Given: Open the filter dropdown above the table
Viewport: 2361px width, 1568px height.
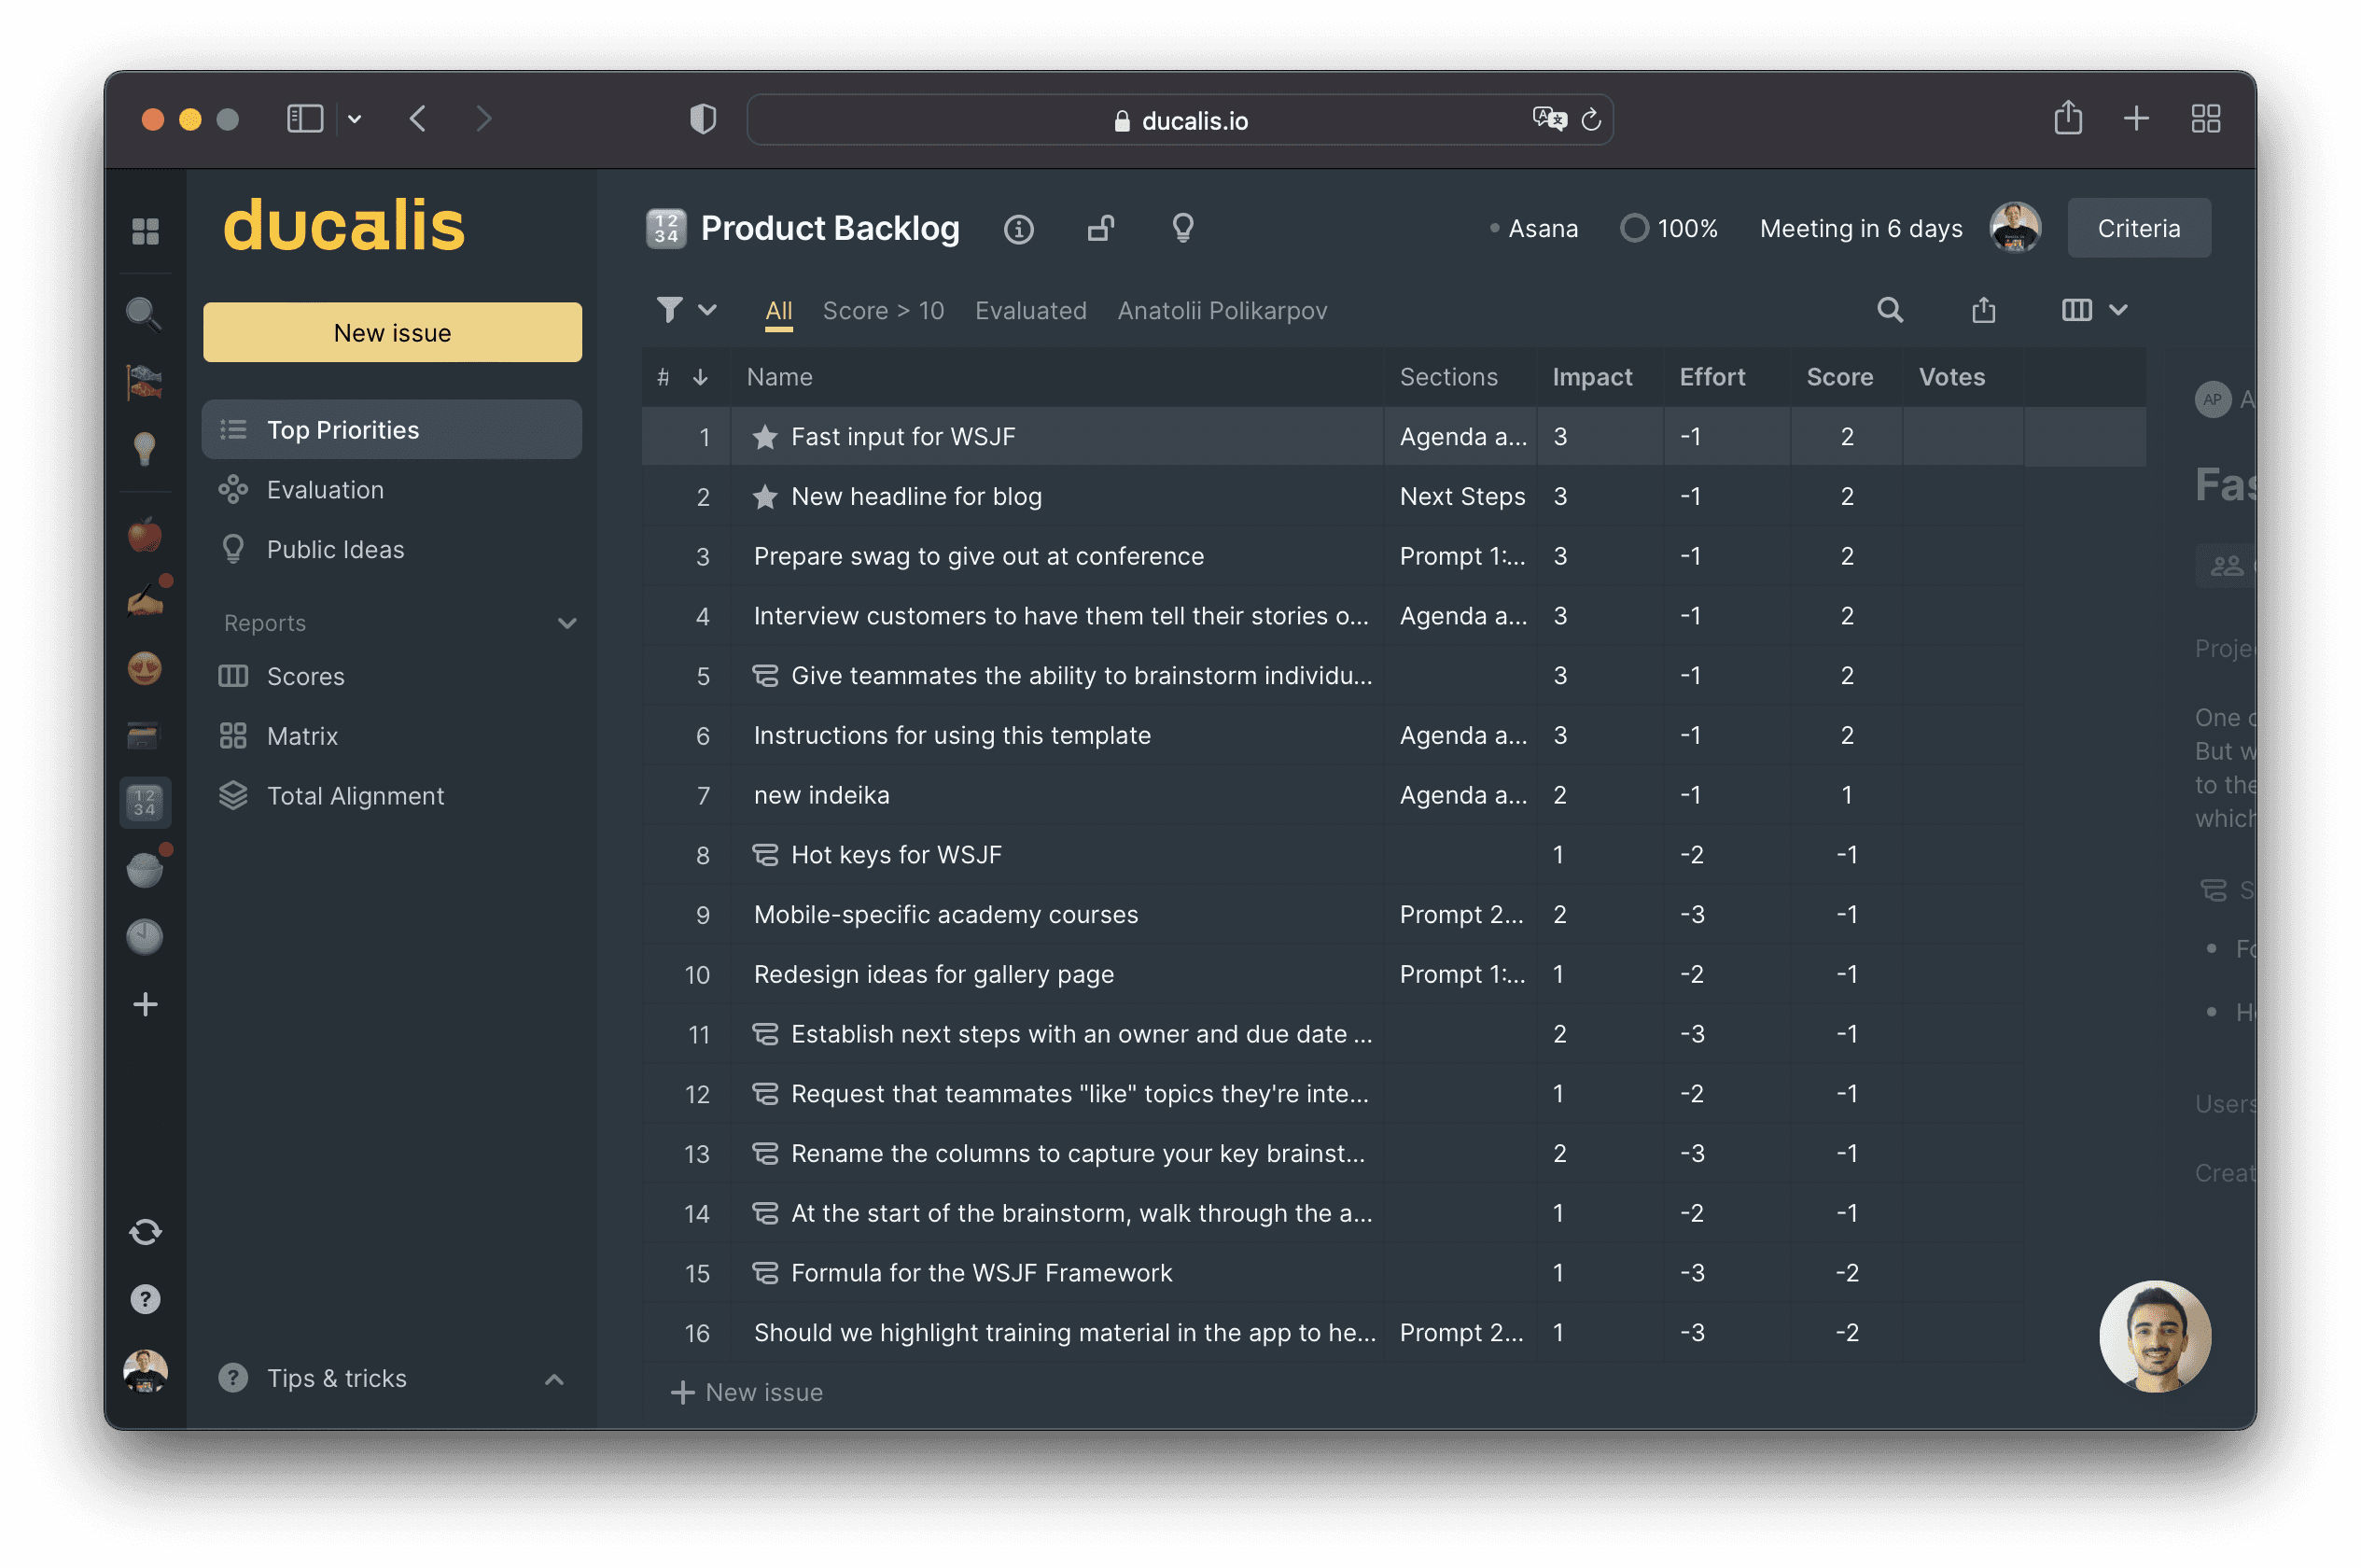Looking at the screenshot, I should (x=686, y=310).
